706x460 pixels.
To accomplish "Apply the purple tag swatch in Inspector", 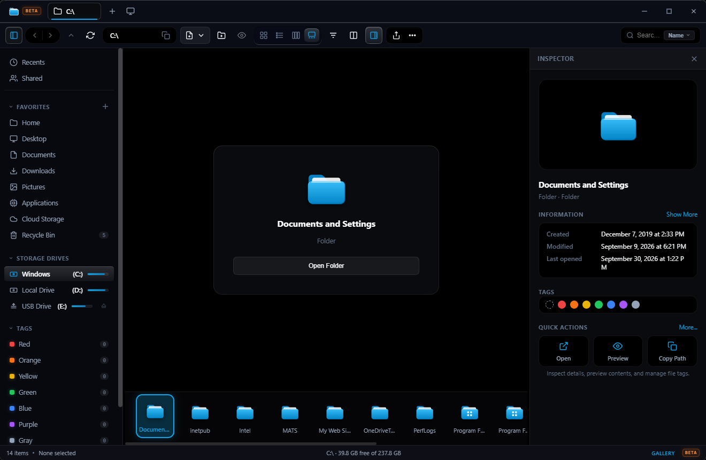I will [623, 304].
